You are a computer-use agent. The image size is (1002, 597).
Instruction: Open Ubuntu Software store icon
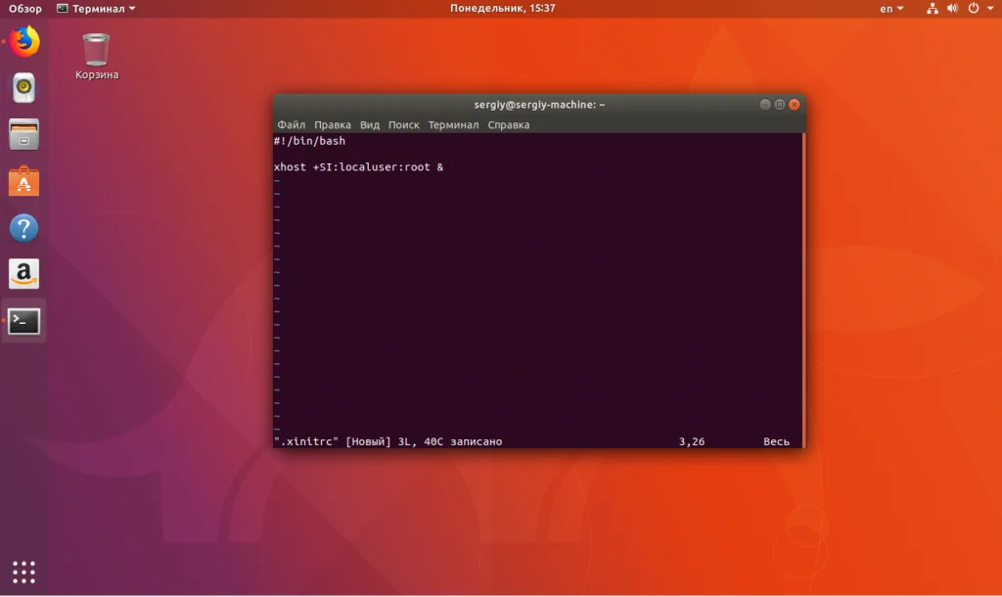(23, 181)
